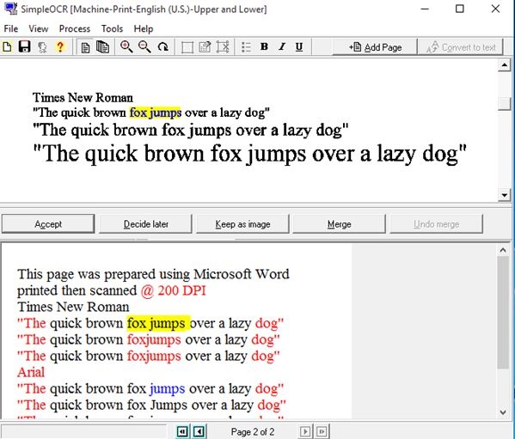Rotate the page with rotate icon
Image resolution: width=515 pixels, height=439 pixels.
pyautogui.click(x=162, y=47)
